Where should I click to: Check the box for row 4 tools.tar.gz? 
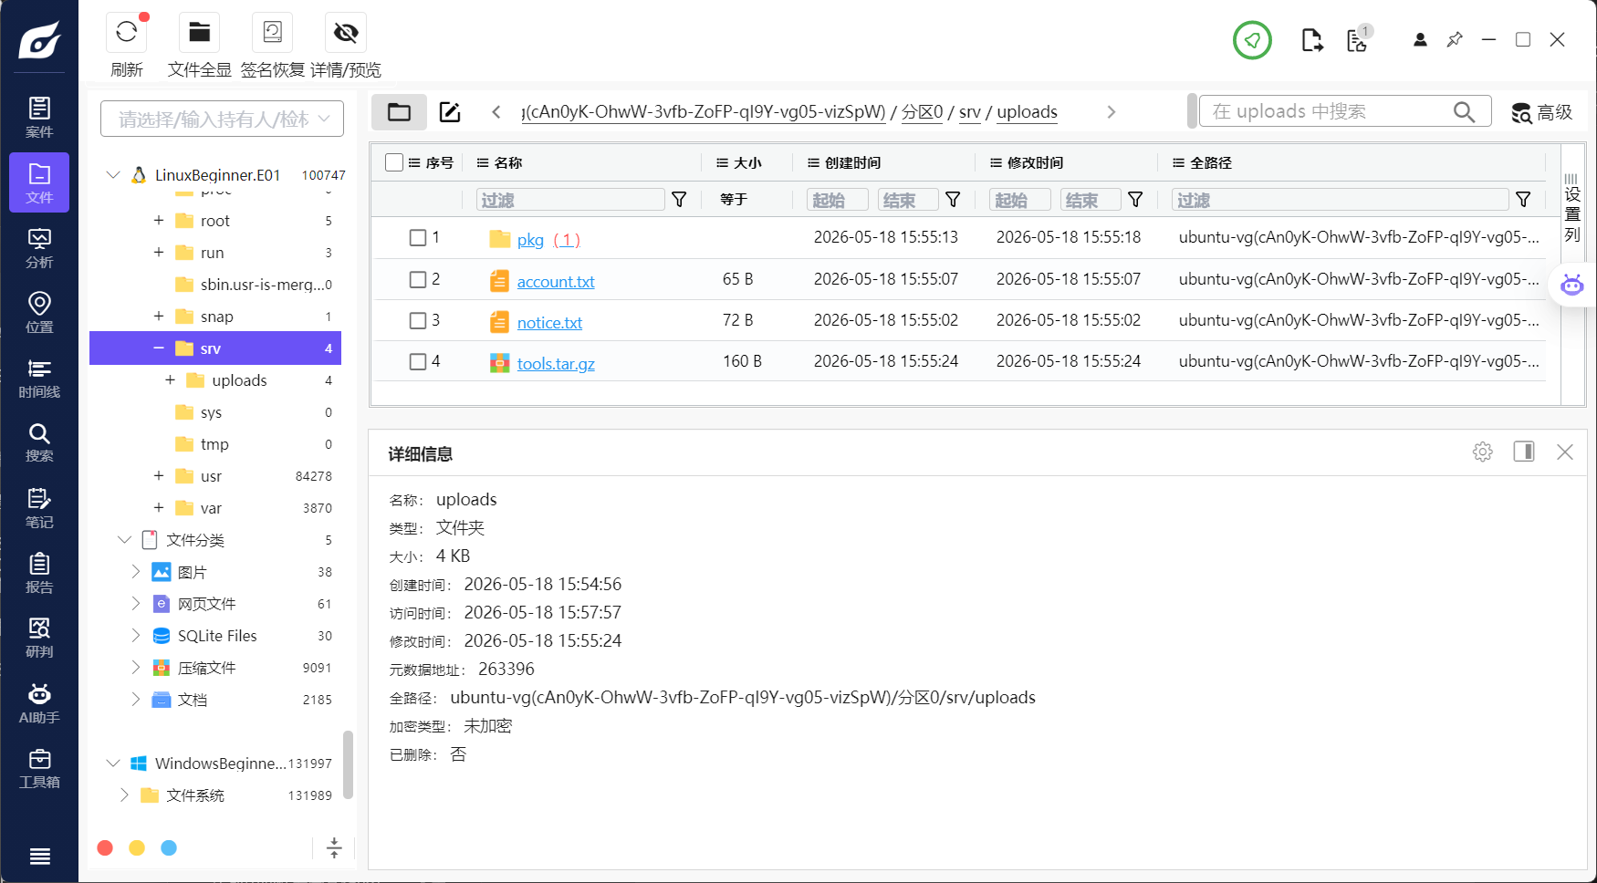418,361
